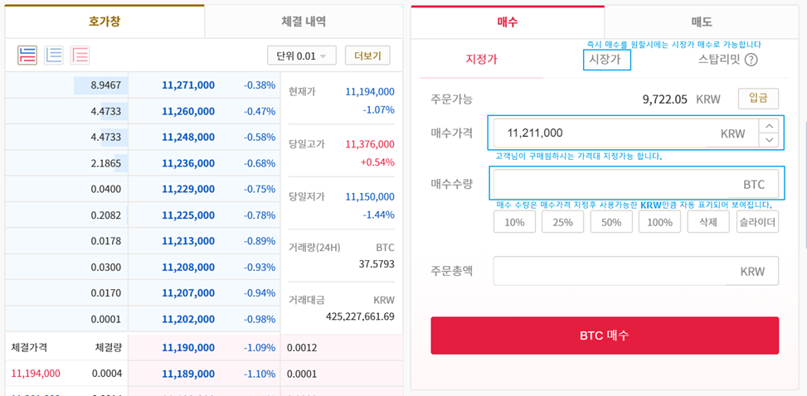The width and height of the screenshot is (807, 396).
Task: Open the stop-limit help question mark icon
Action: pyautogui.click(x=751, y=60)
